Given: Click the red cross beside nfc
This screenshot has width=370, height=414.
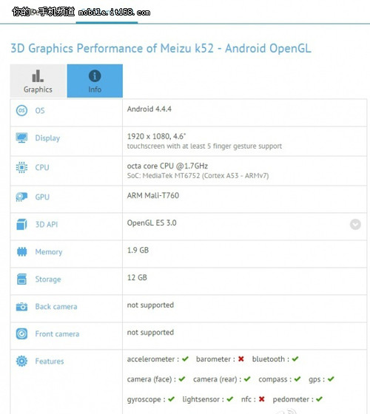Looking at the screenshot, I should [262, 399].
